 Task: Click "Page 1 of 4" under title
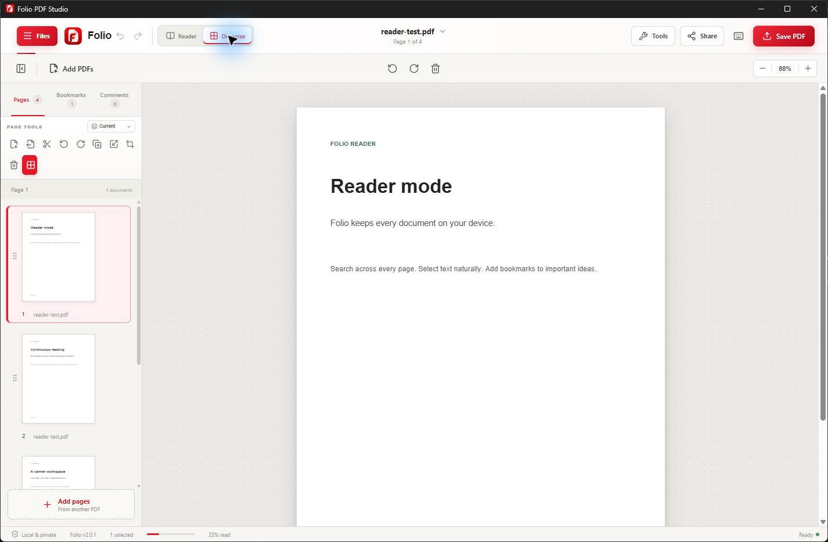pos(408,42)
